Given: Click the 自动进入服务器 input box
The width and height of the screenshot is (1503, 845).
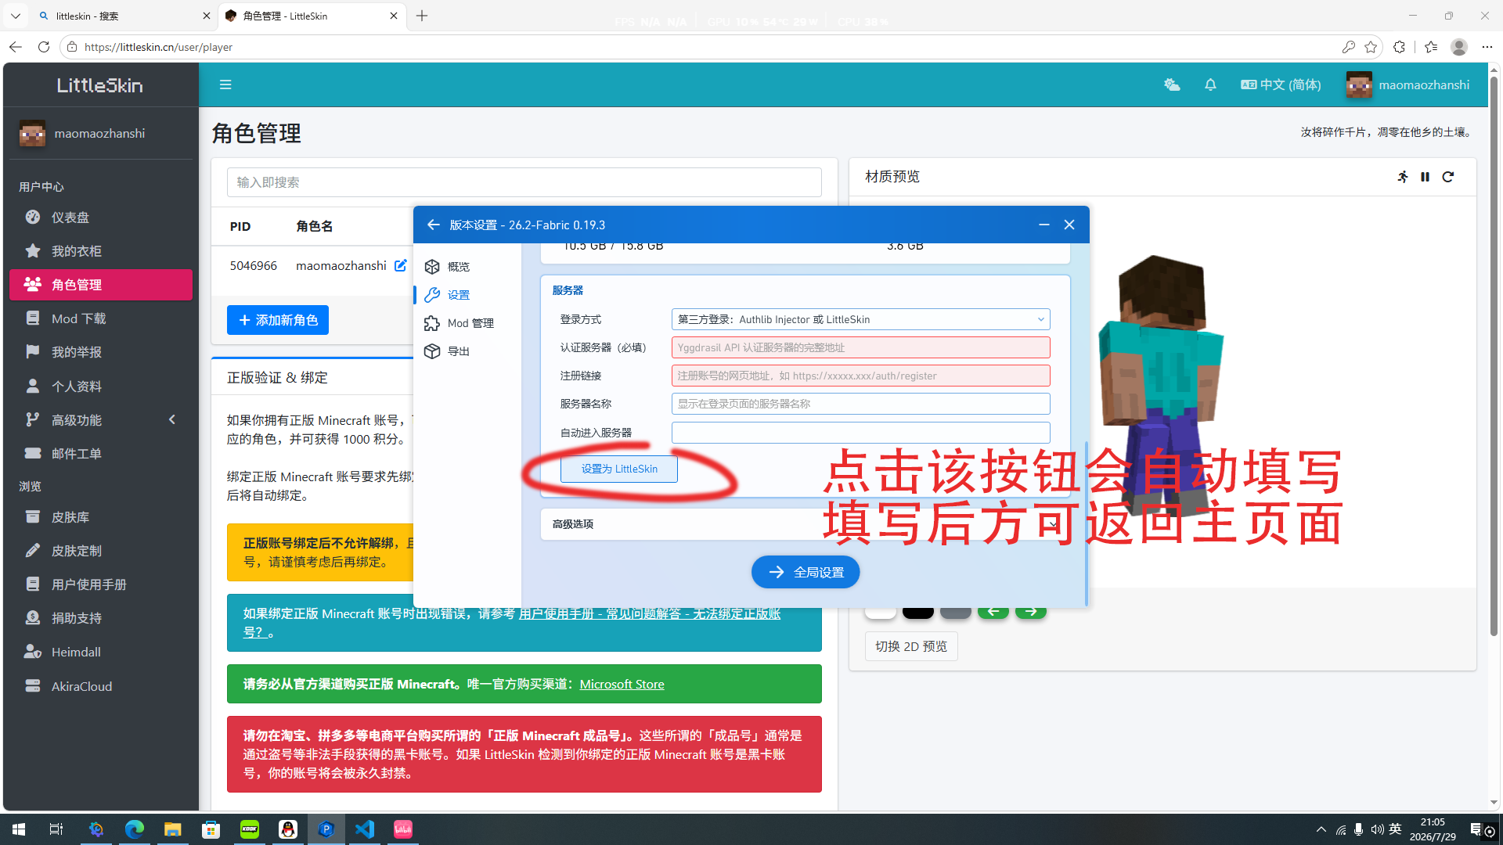Looking at the screenshot, I should click(860, 433).
